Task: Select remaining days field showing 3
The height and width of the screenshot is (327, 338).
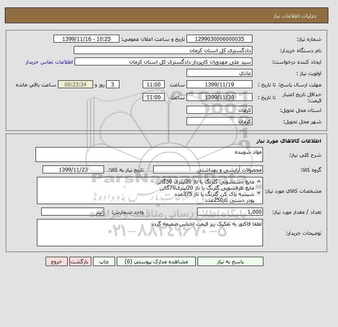Action: (x=112, y=85)
